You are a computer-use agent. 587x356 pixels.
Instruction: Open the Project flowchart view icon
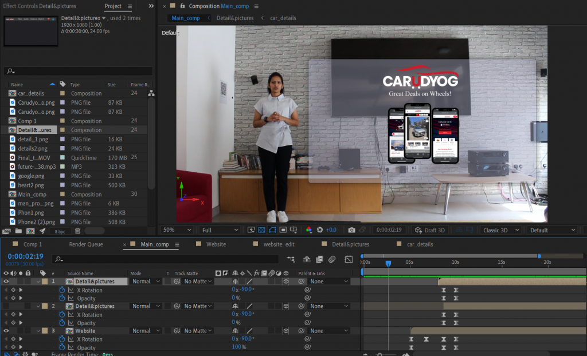151,93
